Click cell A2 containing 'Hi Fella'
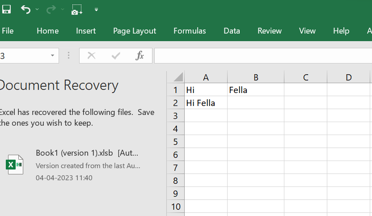372x216 pixels. pos(206,103)
